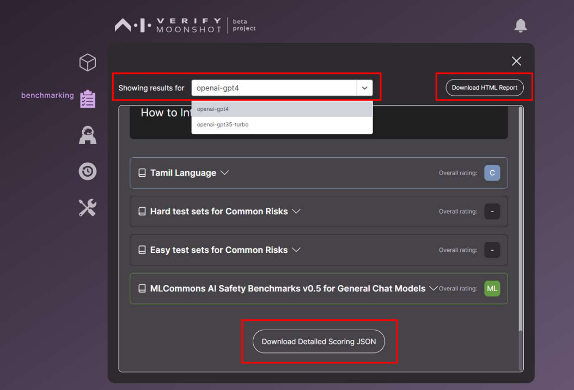Open the red teaming figure icon
This screenshot has width=574, height=390.
pos(88,135)
